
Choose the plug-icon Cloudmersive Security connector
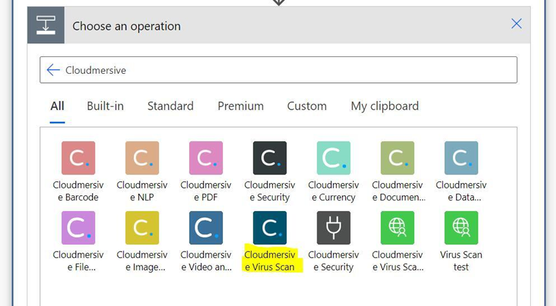(333, 228)
